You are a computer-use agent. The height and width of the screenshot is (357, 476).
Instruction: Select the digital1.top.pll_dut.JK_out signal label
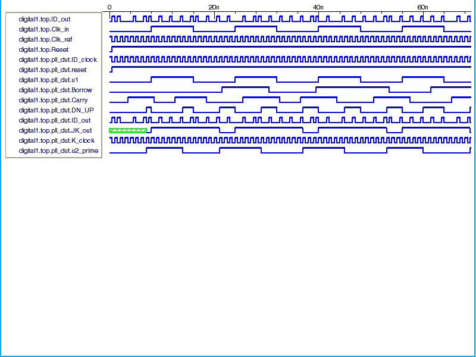[55, 130]
